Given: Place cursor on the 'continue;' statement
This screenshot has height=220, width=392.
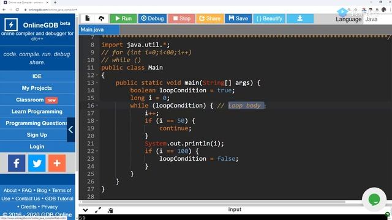Looking at the screenshot, I should click(175, 128).
